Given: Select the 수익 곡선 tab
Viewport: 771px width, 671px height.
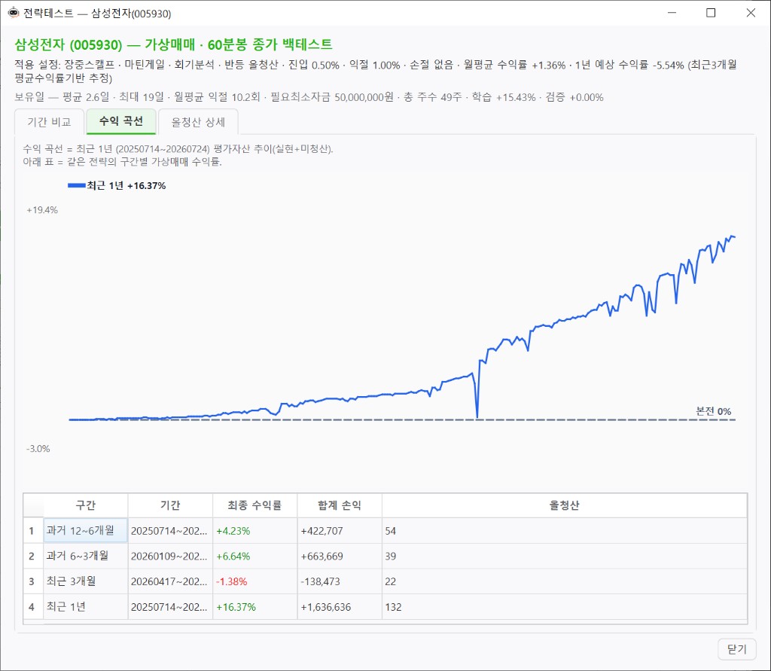Looking at the screenshot, I should tap(121, 121).
